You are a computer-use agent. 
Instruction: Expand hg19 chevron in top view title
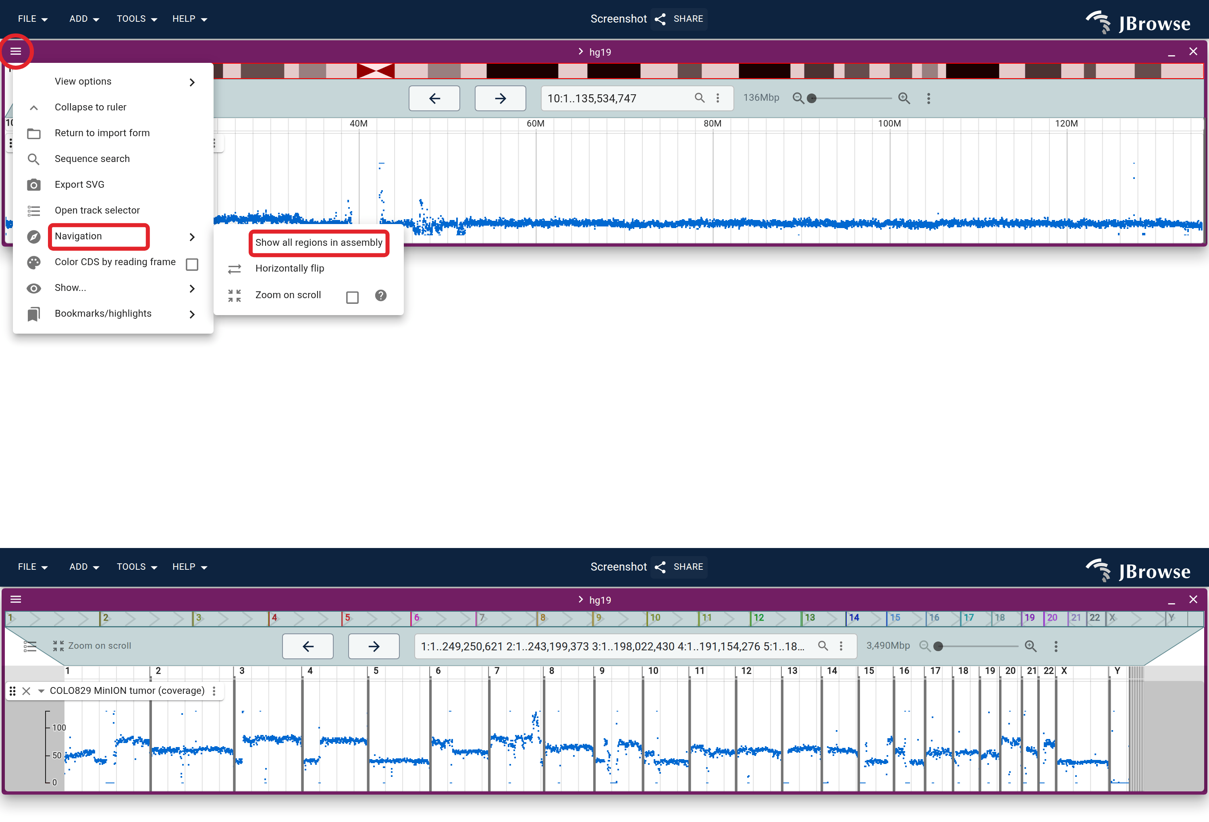coord(581,52)
